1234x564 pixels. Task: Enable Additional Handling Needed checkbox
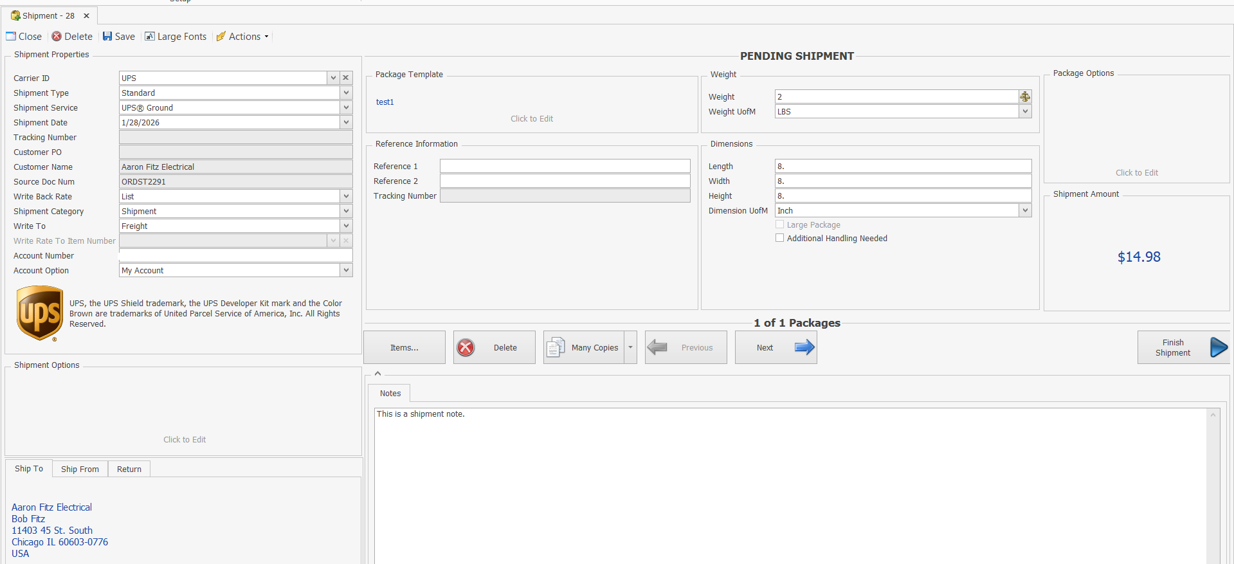[779, 238]
